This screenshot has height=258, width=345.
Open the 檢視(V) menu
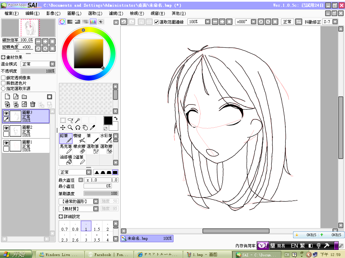click(x=137, y=13)
